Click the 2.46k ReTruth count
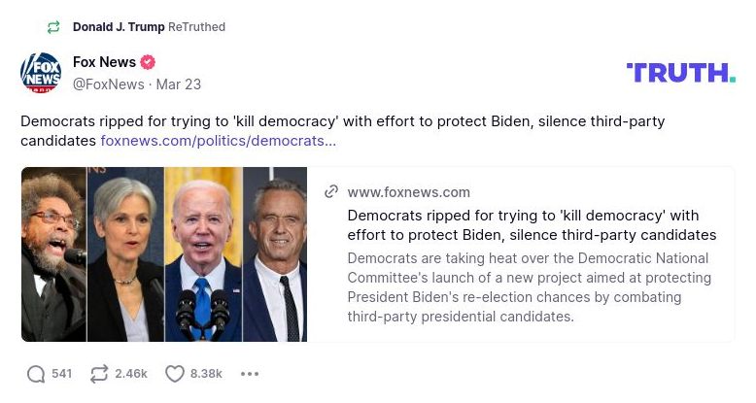 click(131, 374)
